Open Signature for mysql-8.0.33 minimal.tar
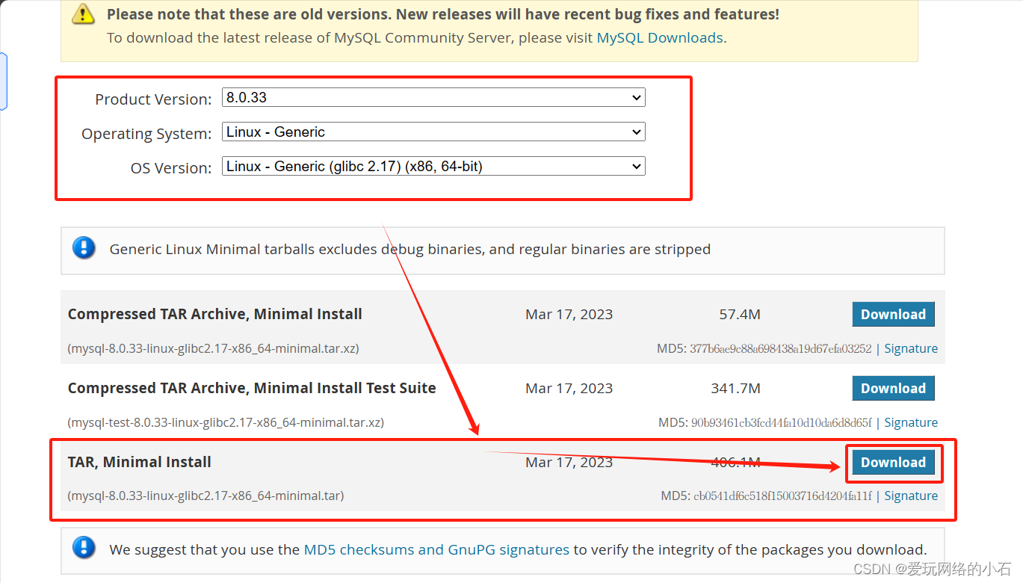Image resolution: width=1023 pixels, height=583 pixels. click(911, 496)
